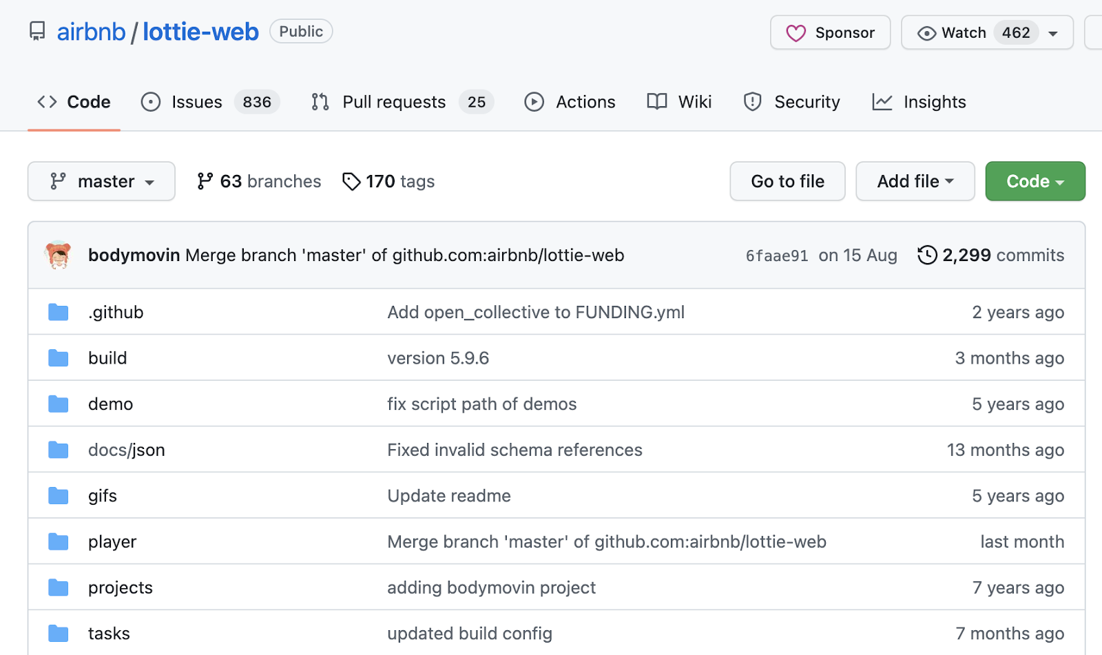
Task: Click the Code angle-brackets icon
Action: (47, 102)
